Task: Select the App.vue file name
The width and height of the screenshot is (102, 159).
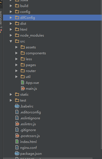Action: click(x=32, y=83)
